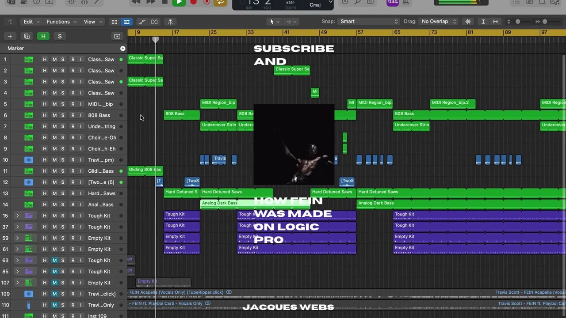The width and height of the screenshot is (566, 318).
Task: Select MIDI Region_bip.2 region
Action: coord(452,103)
